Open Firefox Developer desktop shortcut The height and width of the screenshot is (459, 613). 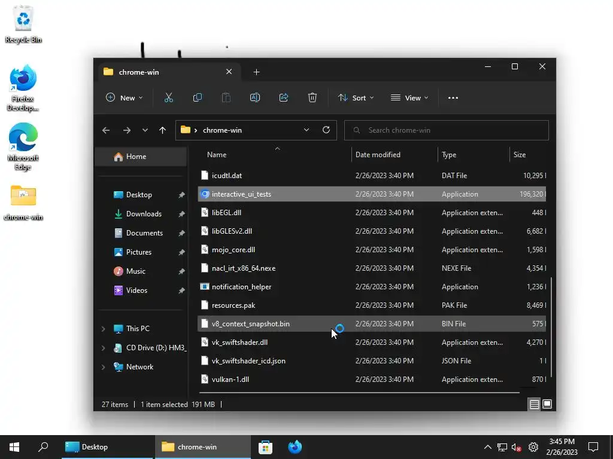[x=23, y=88]
